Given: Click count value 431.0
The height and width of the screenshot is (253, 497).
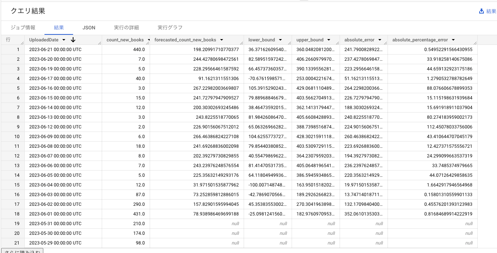Looking at the screenshot, I should point(139,214).
